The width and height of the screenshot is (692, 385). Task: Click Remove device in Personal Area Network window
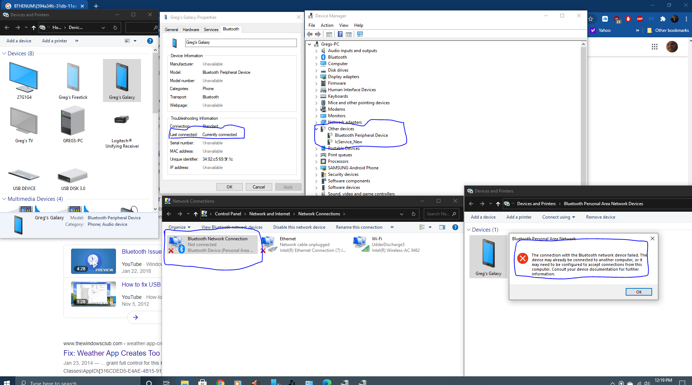click(x=600, y=217)
